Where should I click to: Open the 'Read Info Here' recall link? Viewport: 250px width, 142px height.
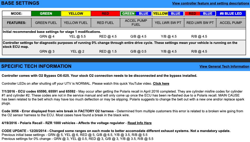(x=139, y=123)
